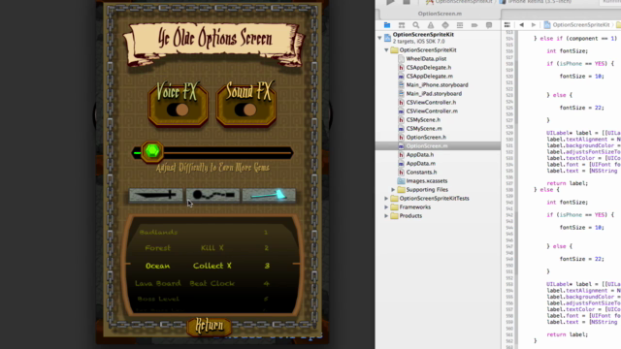
Task: Select the flail weapon button
Action: 213,195
